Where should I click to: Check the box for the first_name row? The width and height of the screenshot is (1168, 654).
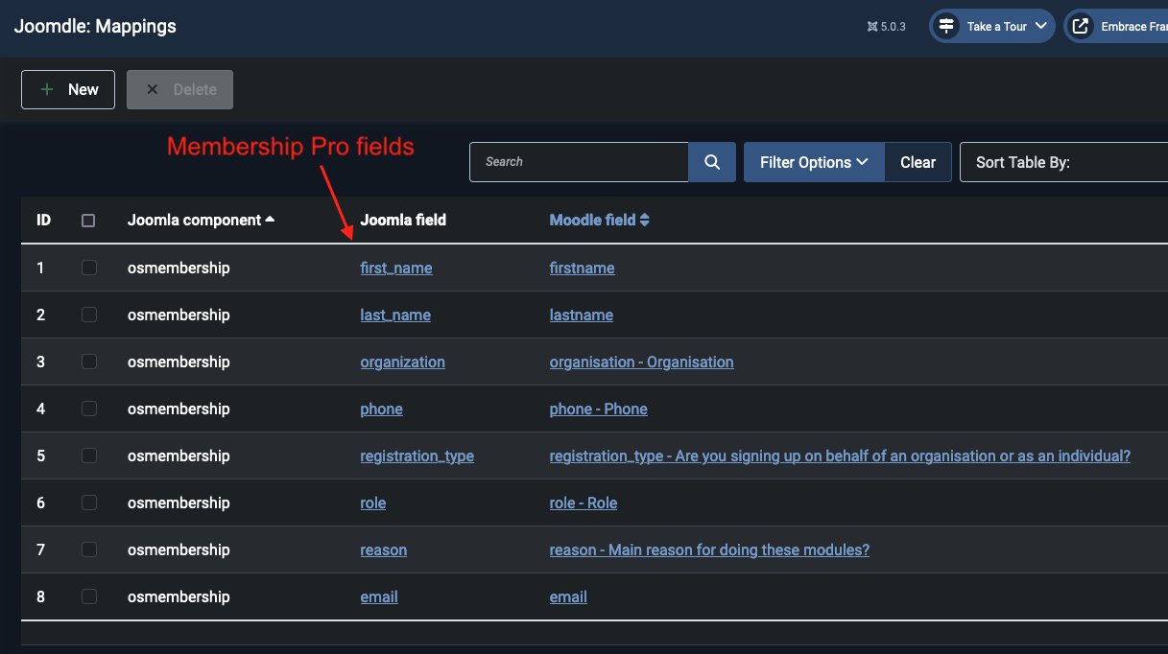[89, 268]
